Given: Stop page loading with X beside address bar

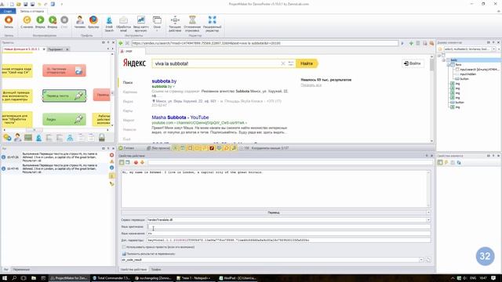Looking at the screenshot, I should pyautogui.click(x=127, y=43).
